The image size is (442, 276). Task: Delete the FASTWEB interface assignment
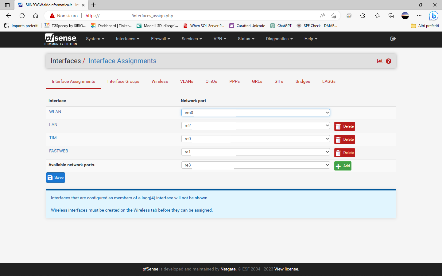(345, 153)
